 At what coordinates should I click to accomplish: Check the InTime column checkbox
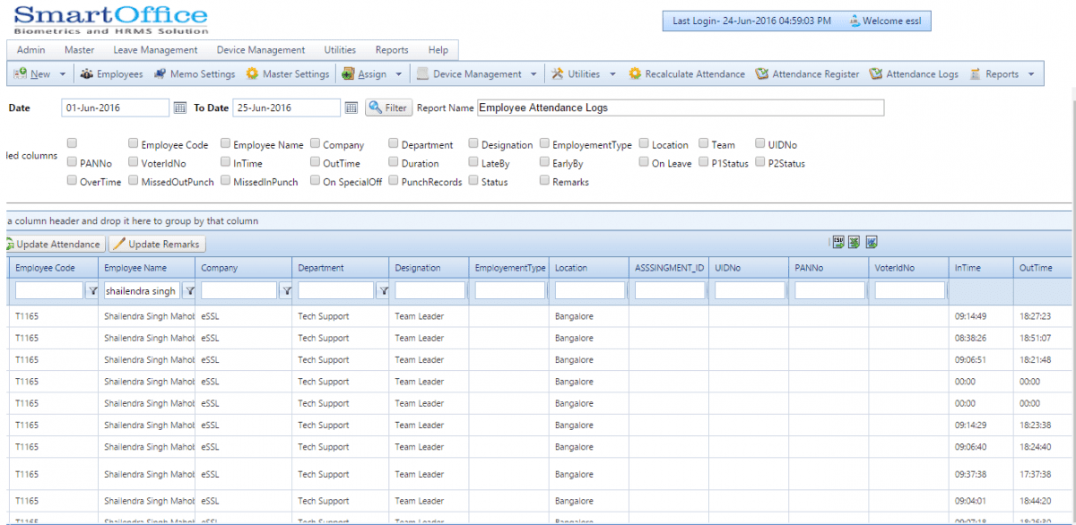point(226,162)
